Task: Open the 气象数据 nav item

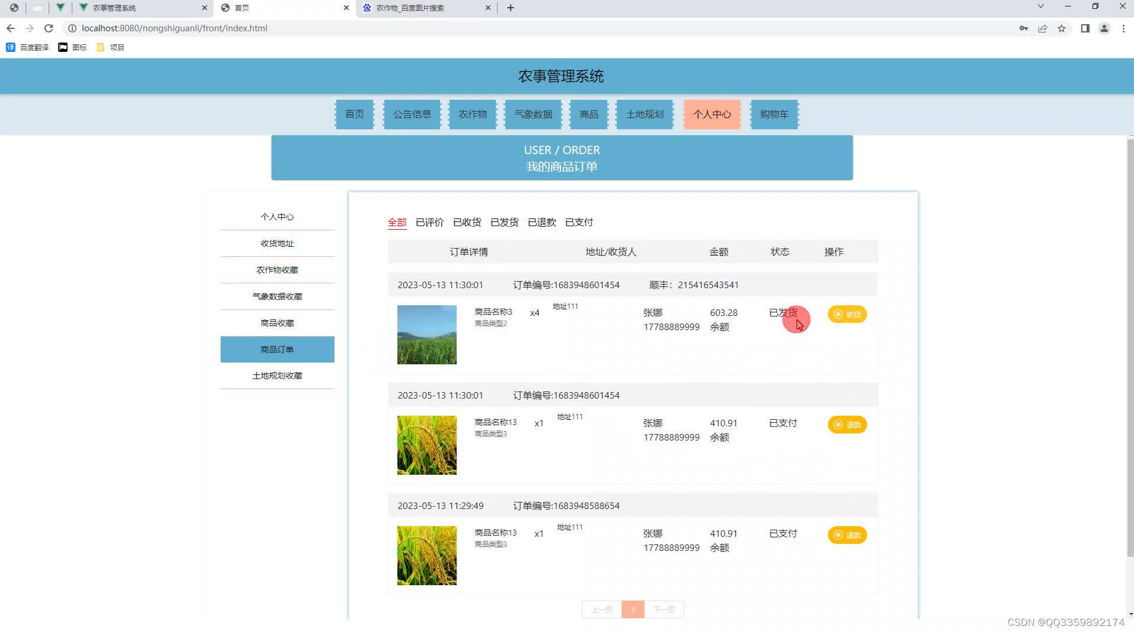Action: click(x=533, y=114)
